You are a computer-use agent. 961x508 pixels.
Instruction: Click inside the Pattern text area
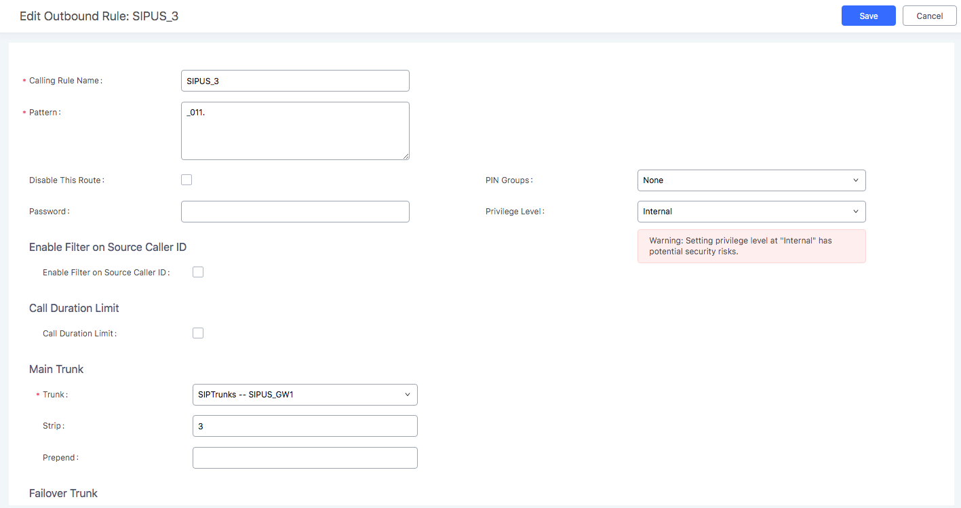click(x=295, y=131)
